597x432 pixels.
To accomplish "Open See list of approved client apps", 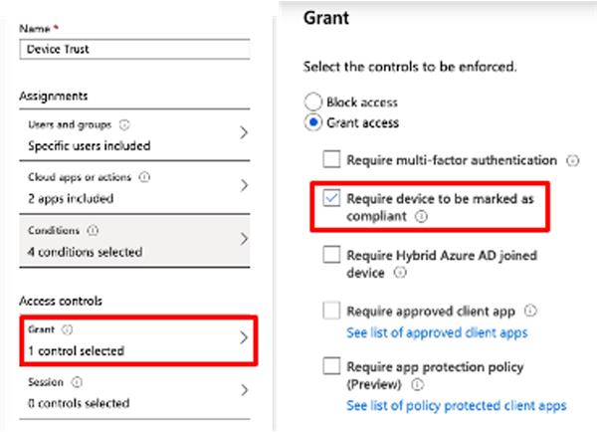I will click(437, 332).
